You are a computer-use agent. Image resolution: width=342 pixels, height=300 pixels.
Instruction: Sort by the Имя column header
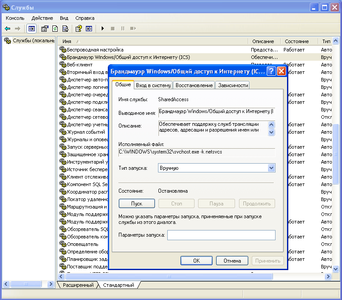click(x=153, y=41)
